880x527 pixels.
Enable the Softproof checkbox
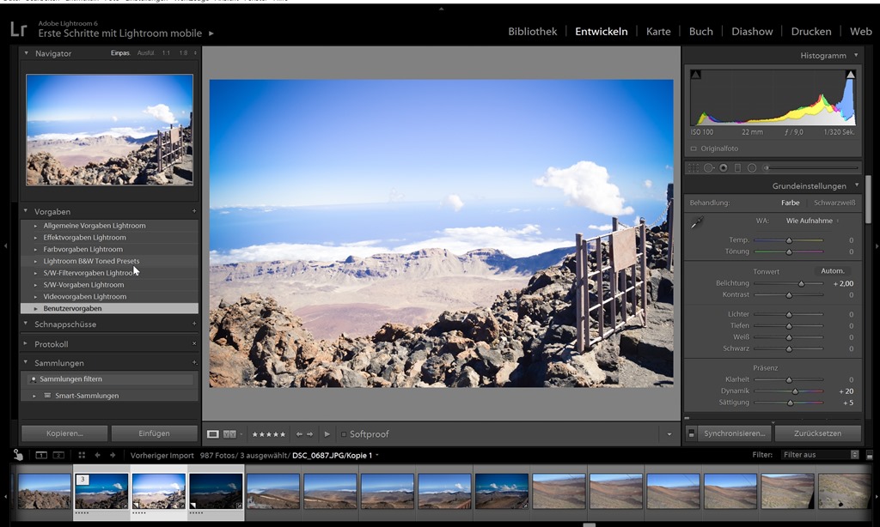pos(344,434)
